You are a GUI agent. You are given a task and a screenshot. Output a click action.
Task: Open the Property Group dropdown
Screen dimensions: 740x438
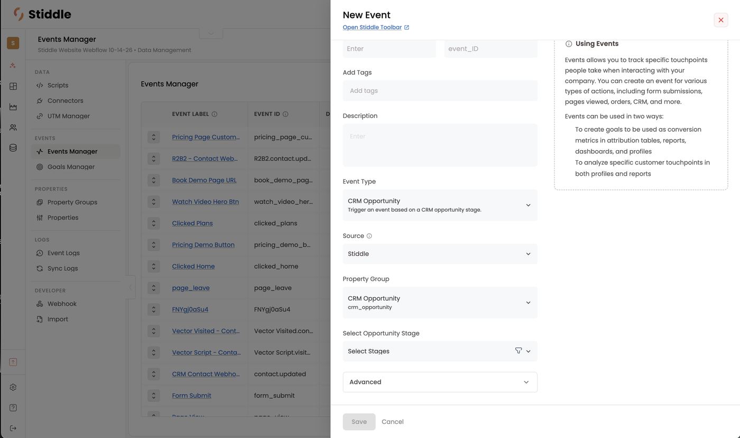[x=440, y=303]
